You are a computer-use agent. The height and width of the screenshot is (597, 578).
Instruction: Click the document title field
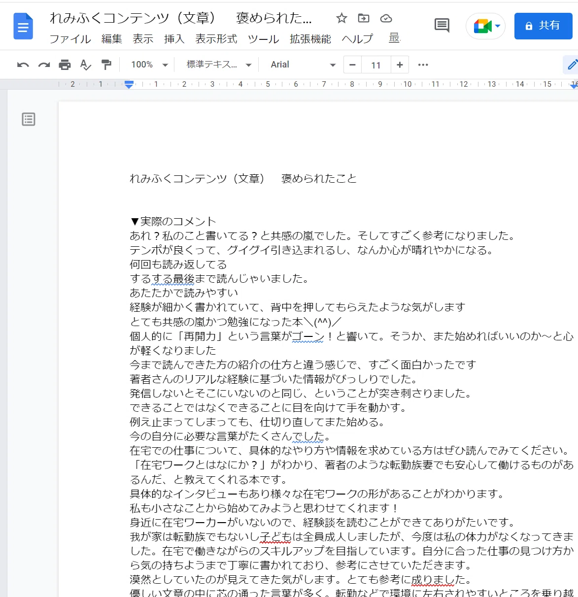point(181,18)
